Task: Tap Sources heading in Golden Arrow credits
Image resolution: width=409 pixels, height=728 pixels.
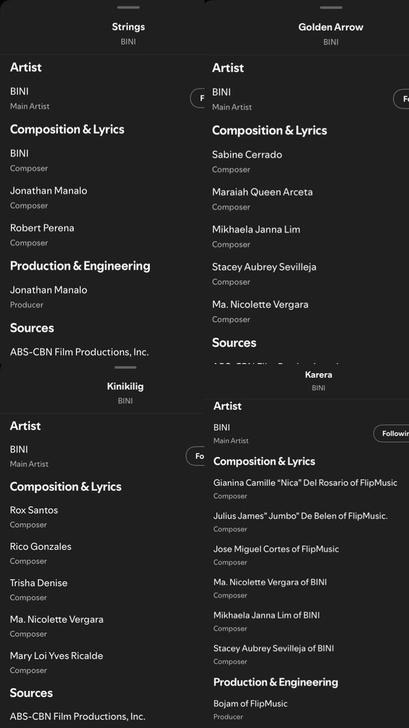Action: pos(234,343)
